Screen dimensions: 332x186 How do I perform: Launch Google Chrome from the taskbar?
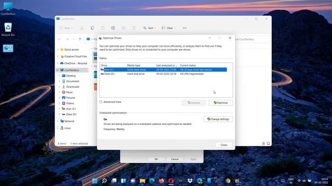(228, 181)
